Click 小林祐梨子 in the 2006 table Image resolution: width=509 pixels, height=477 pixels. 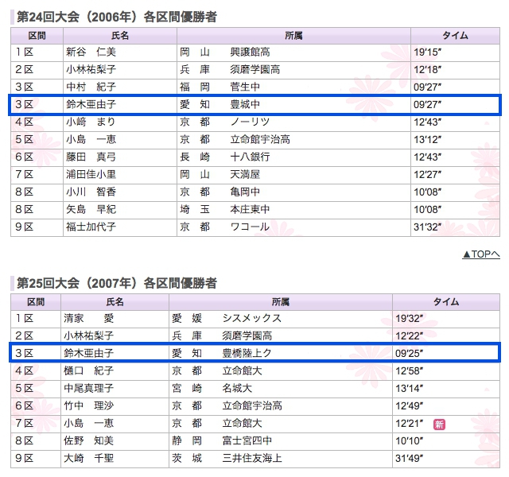tap(91, 69)
